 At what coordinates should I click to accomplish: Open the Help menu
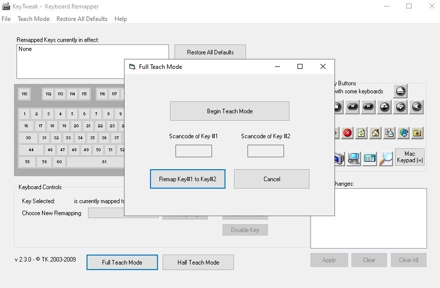pos(120,19)
